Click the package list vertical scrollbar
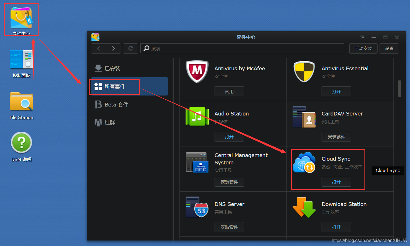Viewport: 410px width, 246px height. (399, 89)
